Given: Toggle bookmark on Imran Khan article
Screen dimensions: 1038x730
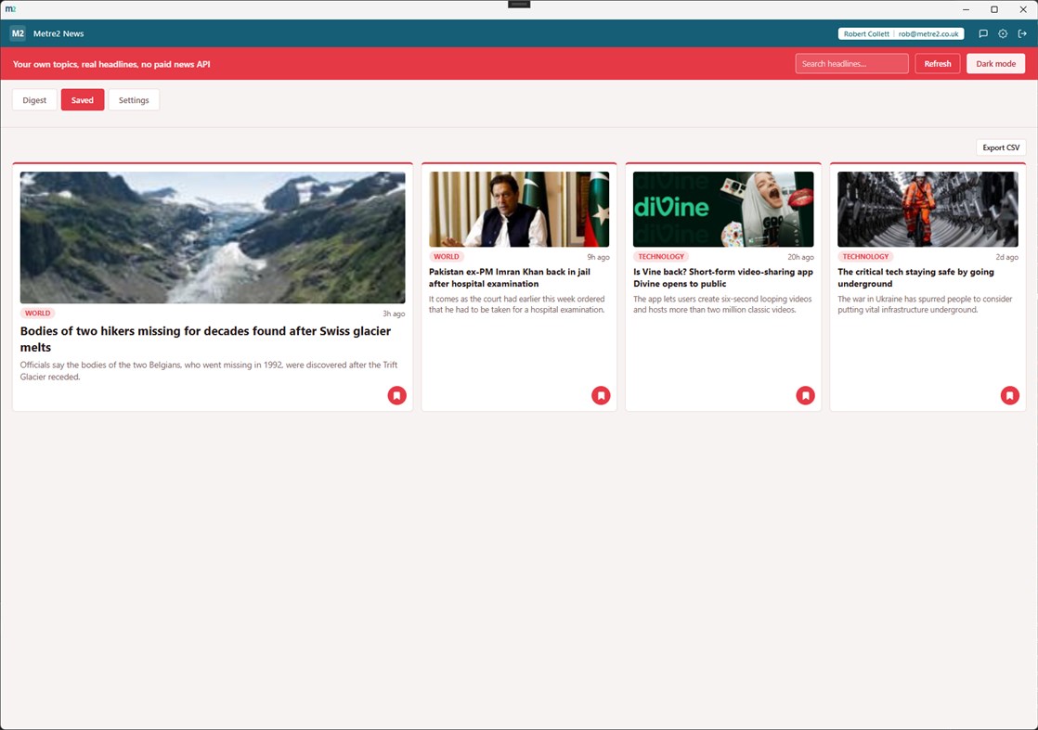Looking at the screenshot, I should pos(601,395).
